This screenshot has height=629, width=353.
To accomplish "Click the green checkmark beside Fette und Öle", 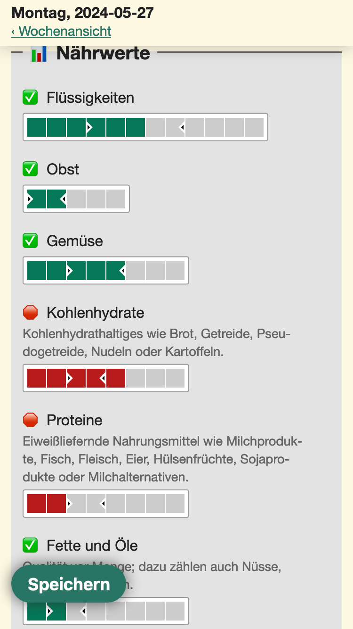I will [x=31, y=546].
